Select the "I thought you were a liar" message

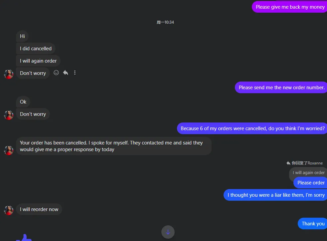point(276,195)
